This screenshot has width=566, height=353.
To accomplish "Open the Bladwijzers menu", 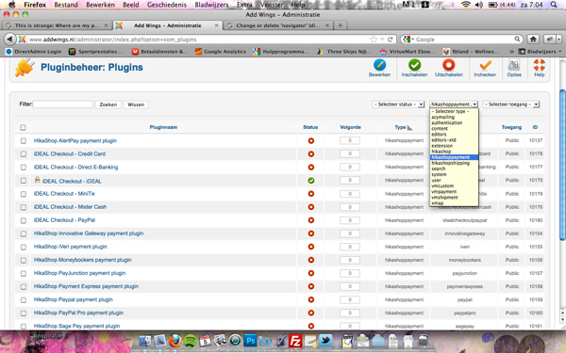I will (x=211, y=5).
